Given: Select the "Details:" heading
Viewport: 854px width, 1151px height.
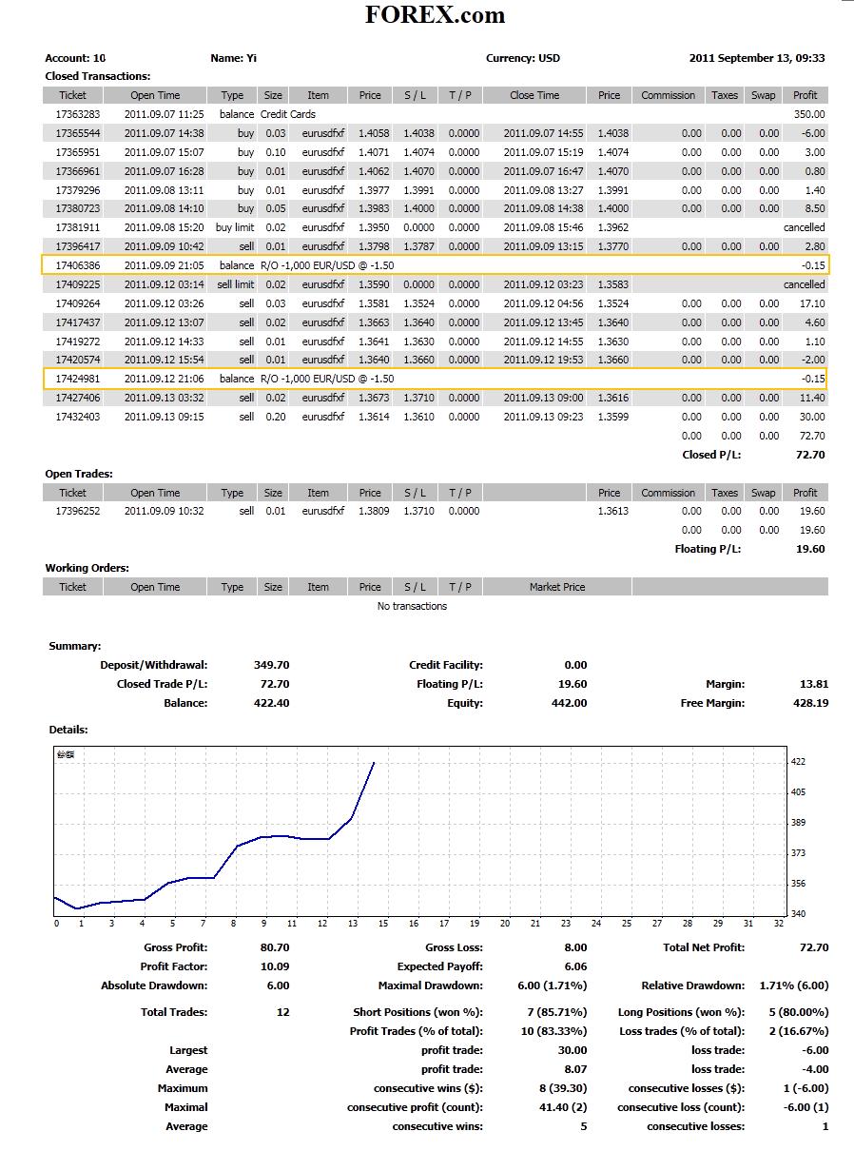Looking at the screenshot, I should tap(68, 730).
